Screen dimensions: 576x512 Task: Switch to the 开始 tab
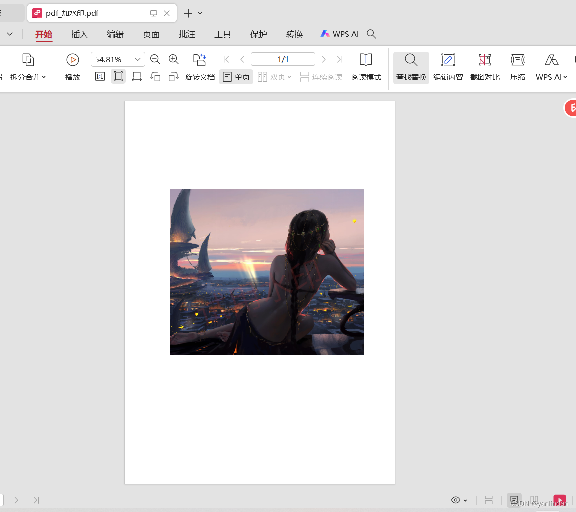coord(44,34)
